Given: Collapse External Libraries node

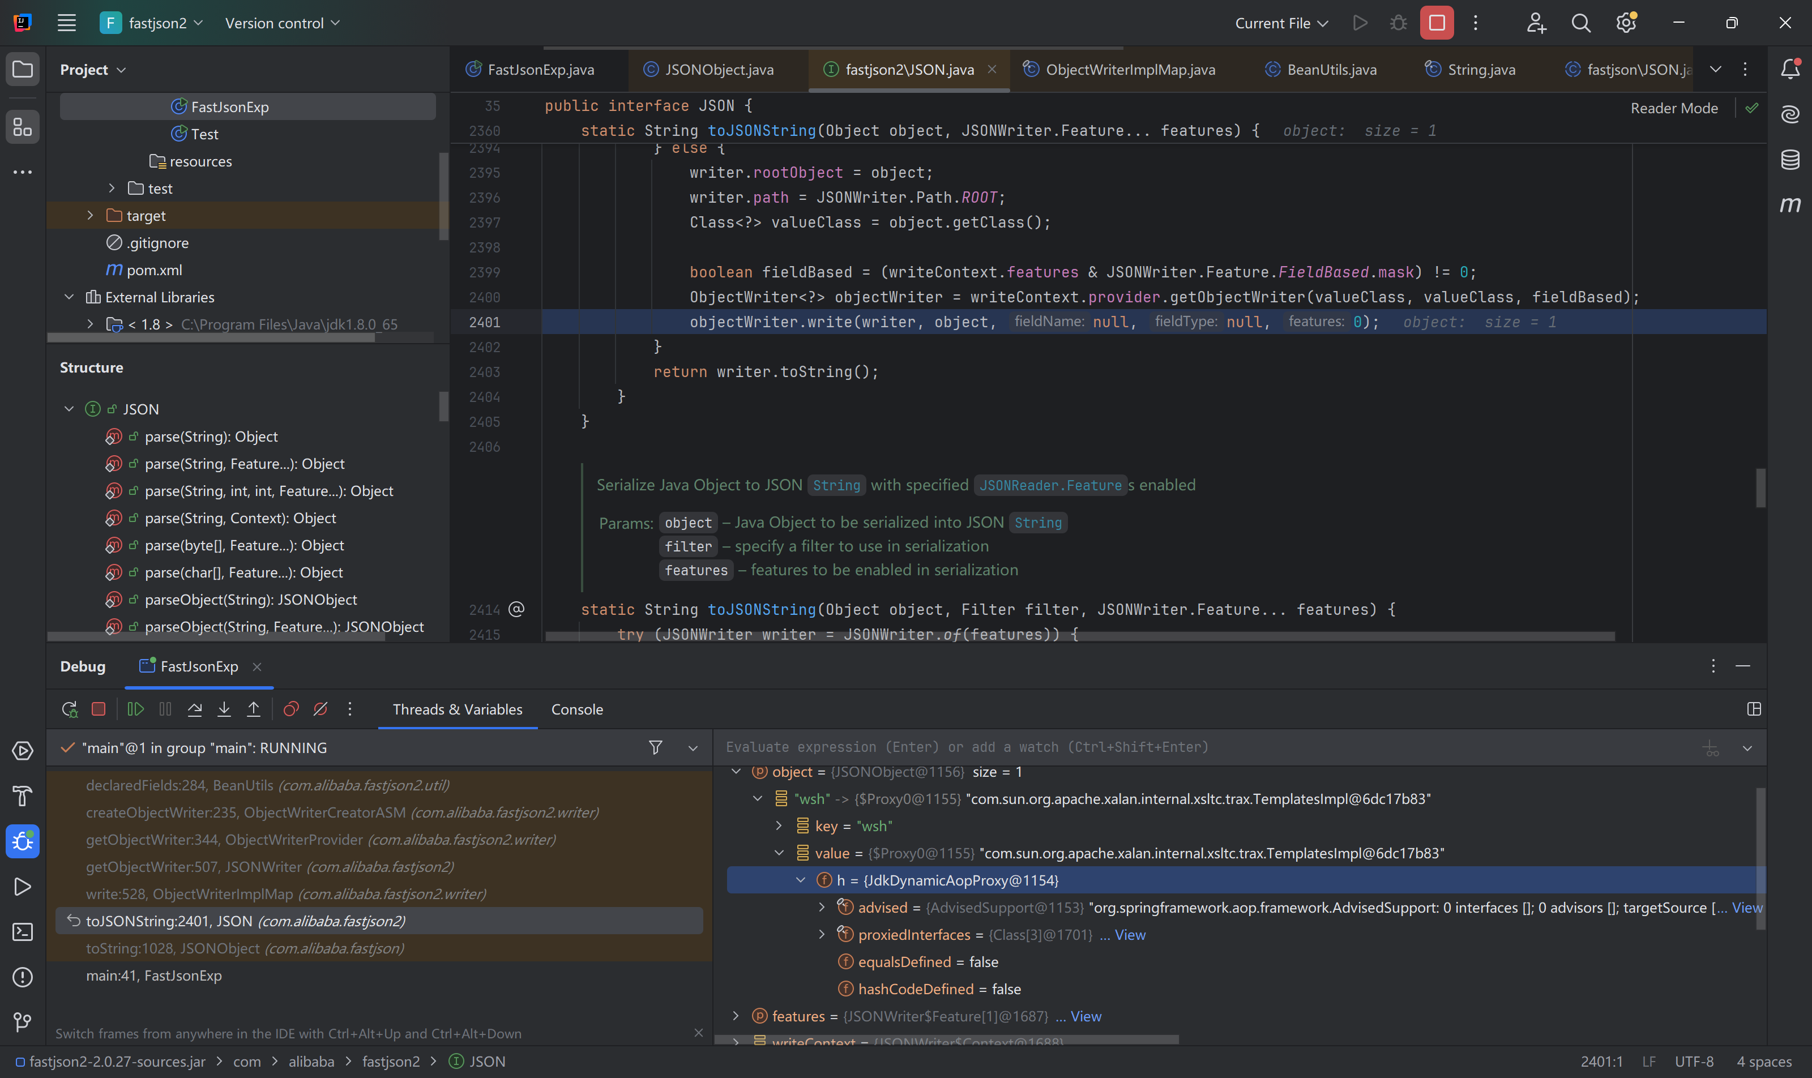Looking at the screenshot, I should (69, 297).
